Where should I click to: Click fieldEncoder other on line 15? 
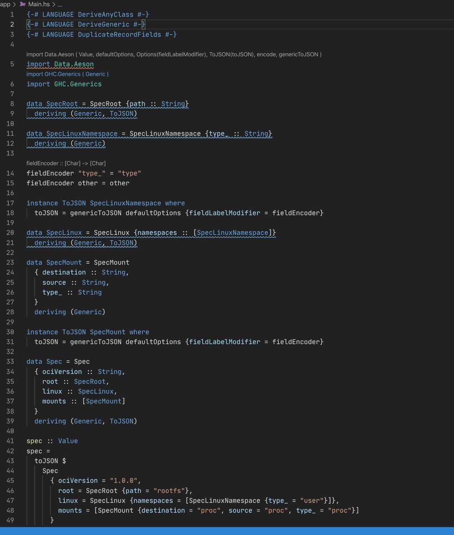(x=62, y=183)
